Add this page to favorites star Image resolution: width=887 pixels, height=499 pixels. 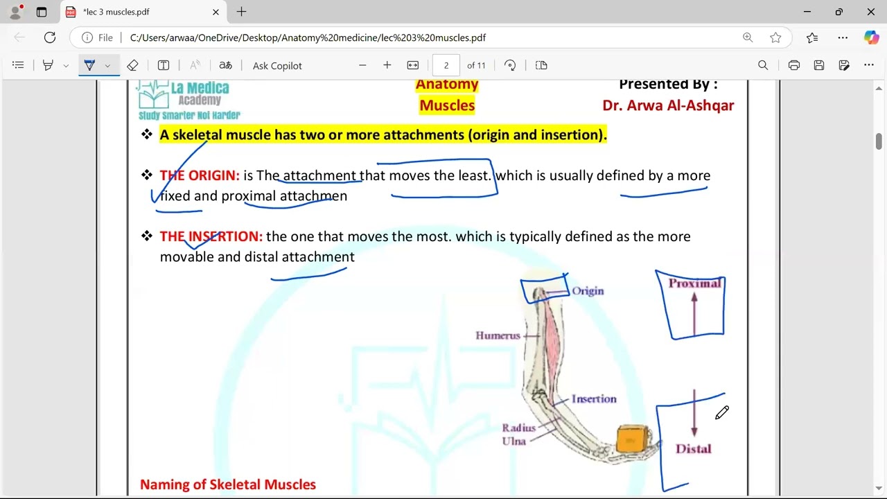775,37
